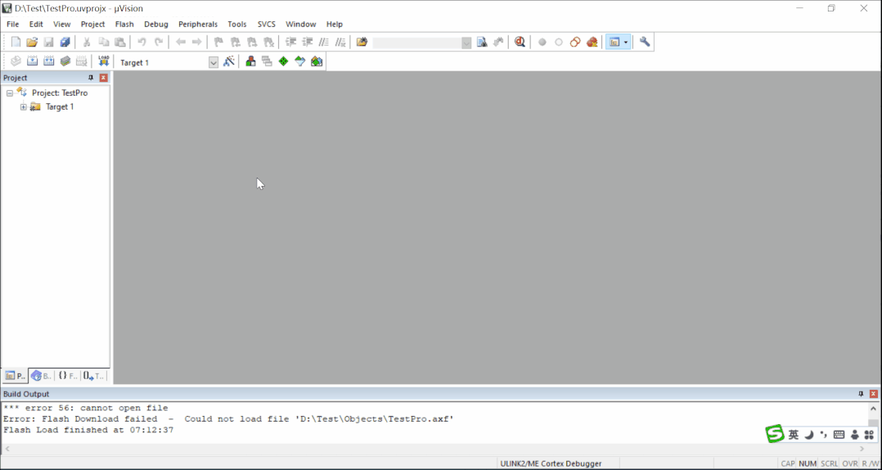The image size is (882, 470).
Task: Copy selection using the Copy icon
Action: pyautogui.click(x=103, y=43)
